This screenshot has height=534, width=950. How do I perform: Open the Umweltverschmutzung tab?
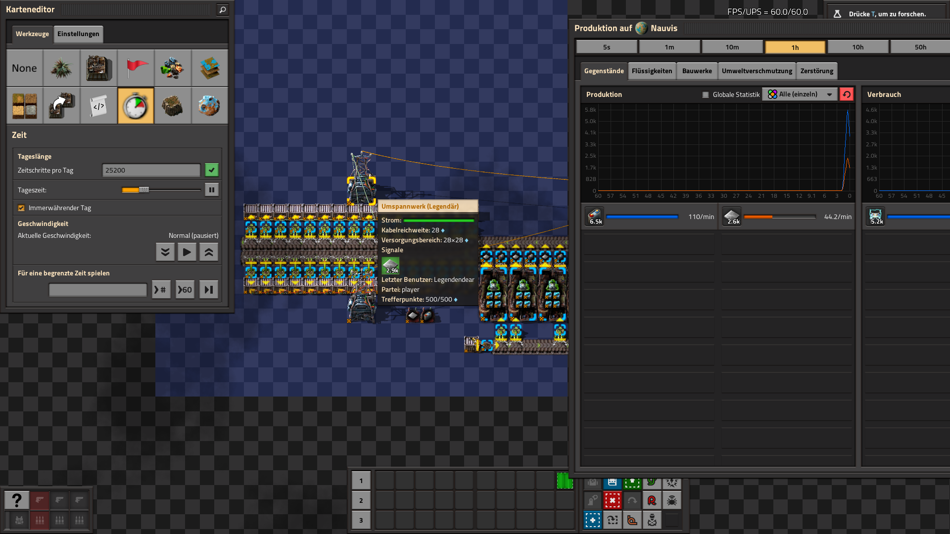click(x=757, y=71)
